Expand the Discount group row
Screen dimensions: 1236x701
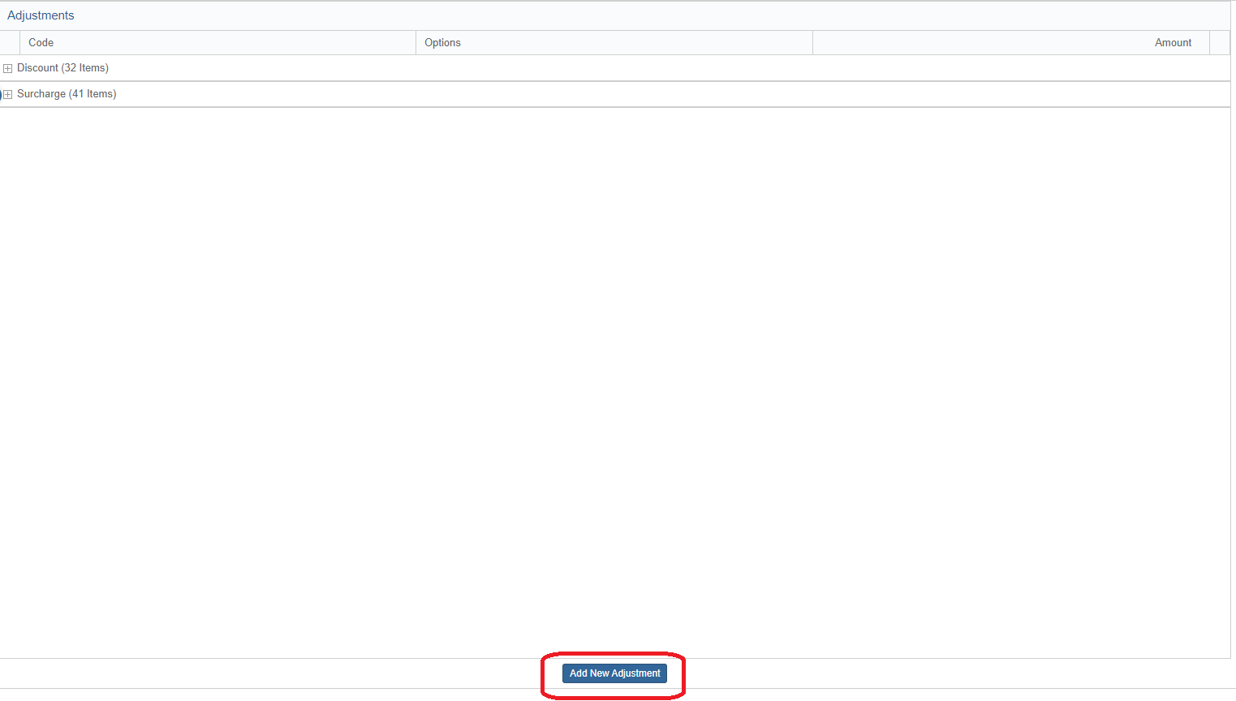pos(8,69)
